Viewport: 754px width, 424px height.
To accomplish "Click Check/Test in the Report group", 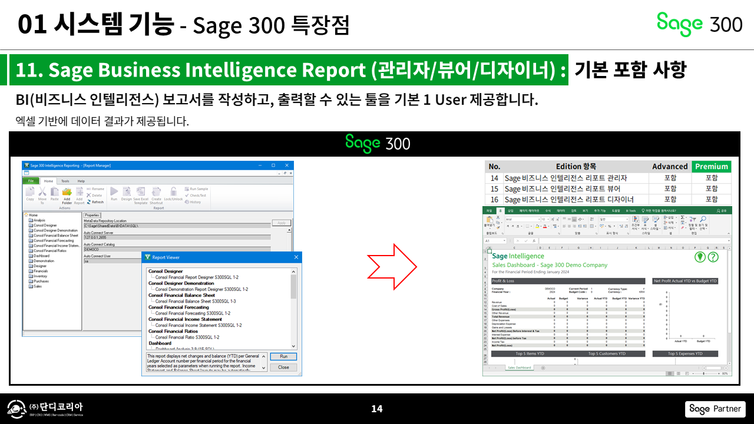I will [x=196, y=196].
